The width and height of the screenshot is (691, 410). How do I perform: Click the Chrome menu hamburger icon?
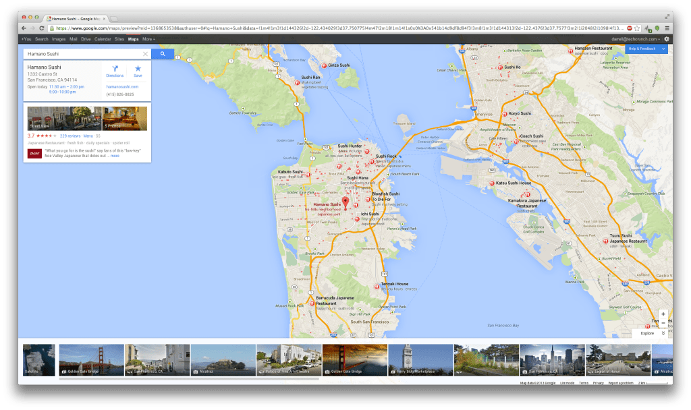(x=667, y=28)
